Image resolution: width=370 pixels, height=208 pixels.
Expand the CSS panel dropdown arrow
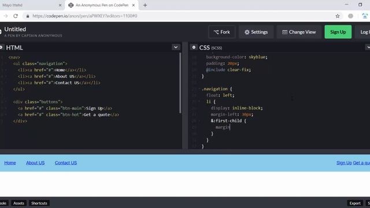coord(368,47)
